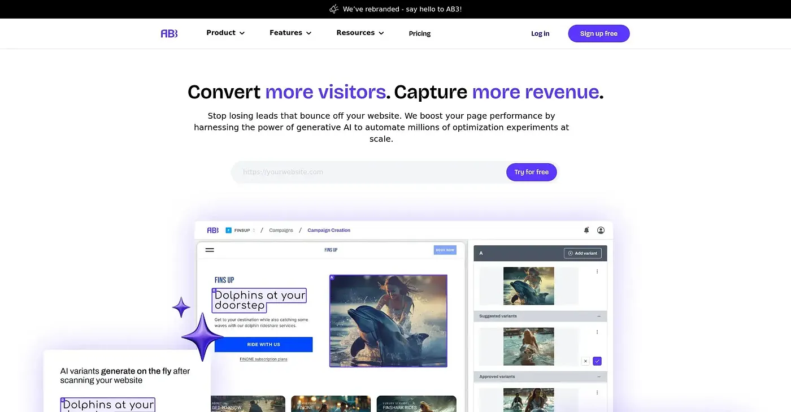Go to the Pricing page
Image resolution: width=791 pixels, height=412 pixels.
420,33
